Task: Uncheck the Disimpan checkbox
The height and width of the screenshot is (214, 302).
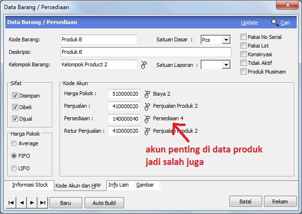Action: [x=15, y=95]
